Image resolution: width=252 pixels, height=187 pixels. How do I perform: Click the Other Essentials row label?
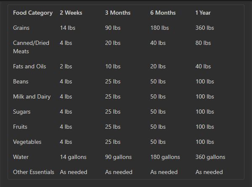point(34,172)
